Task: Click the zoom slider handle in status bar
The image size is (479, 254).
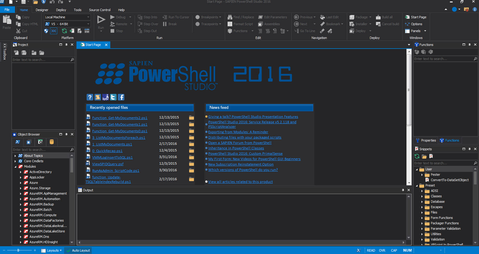Action: click(x=19, y=250)
